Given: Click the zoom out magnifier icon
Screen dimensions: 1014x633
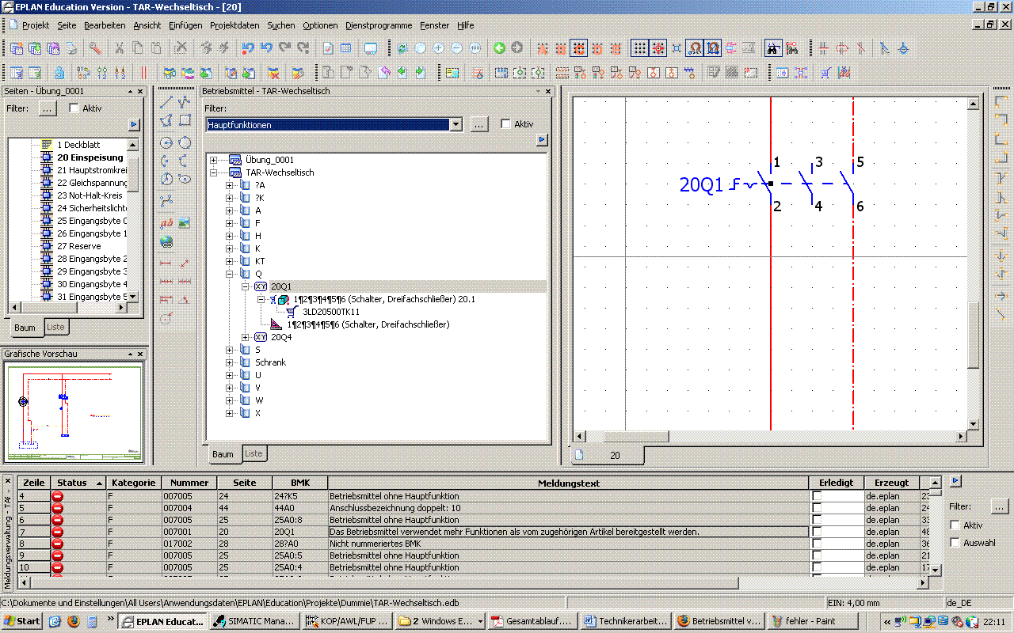Looking at the screenshot, I should click(456, 48).
